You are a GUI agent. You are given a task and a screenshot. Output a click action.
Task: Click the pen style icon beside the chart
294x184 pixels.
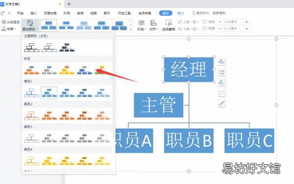tap(221, 103)
